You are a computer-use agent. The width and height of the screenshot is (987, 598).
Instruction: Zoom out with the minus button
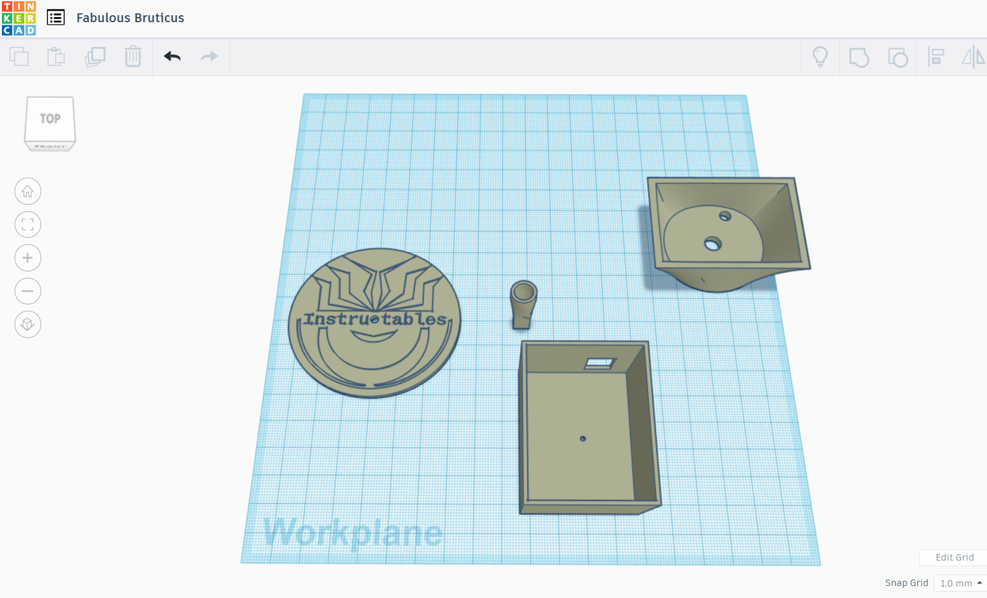28,291
